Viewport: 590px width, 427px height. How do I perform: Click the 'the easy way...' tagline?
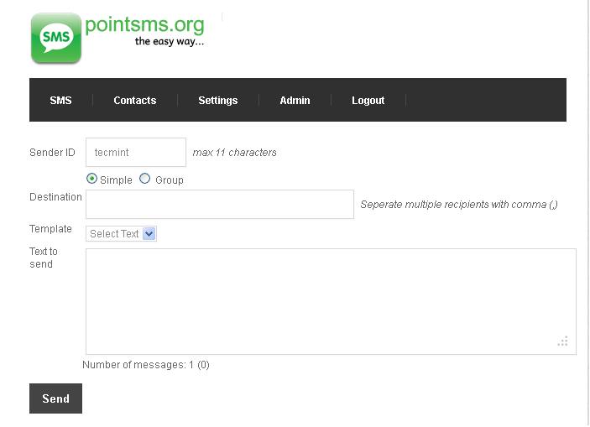[x=170, y=41]
